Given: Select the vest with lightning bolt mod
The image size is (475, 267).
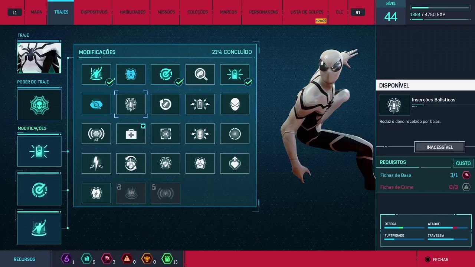Looking at the screenshot, I should click(96, 193).
